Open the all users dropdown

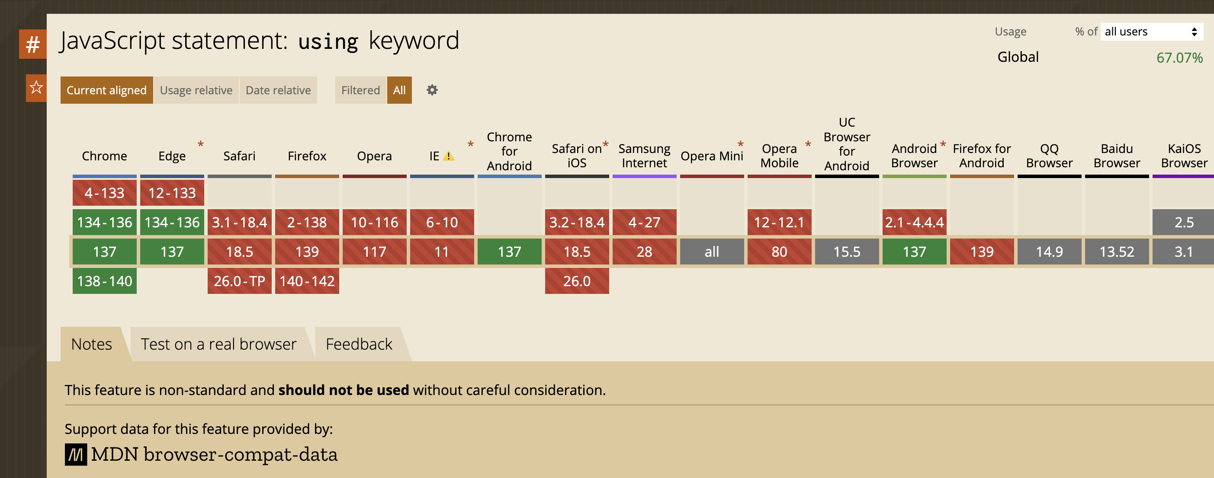coord(1151,32)
